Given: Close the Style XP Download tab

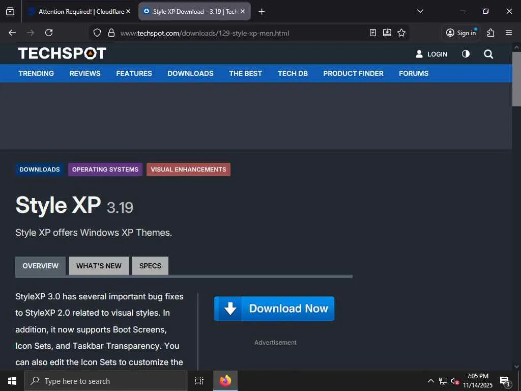Looking at the screenshot, I should click(x=243, y=11).
